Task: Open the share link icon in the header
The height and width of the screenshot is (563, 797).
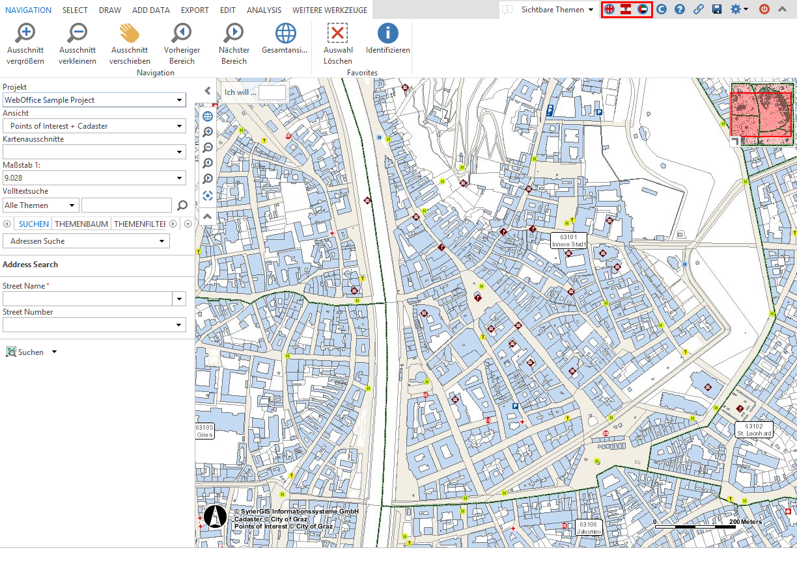Action: point(699,9)
